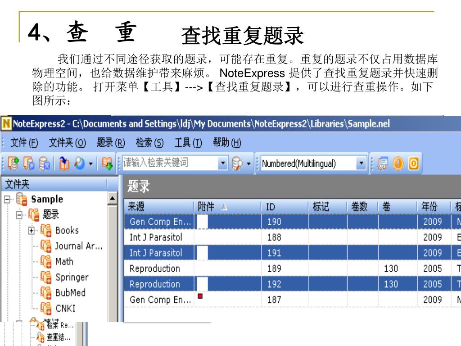Screen dimensions: 461x346
Task: Collapse the Sample database tree node
Action: point(7,200)
